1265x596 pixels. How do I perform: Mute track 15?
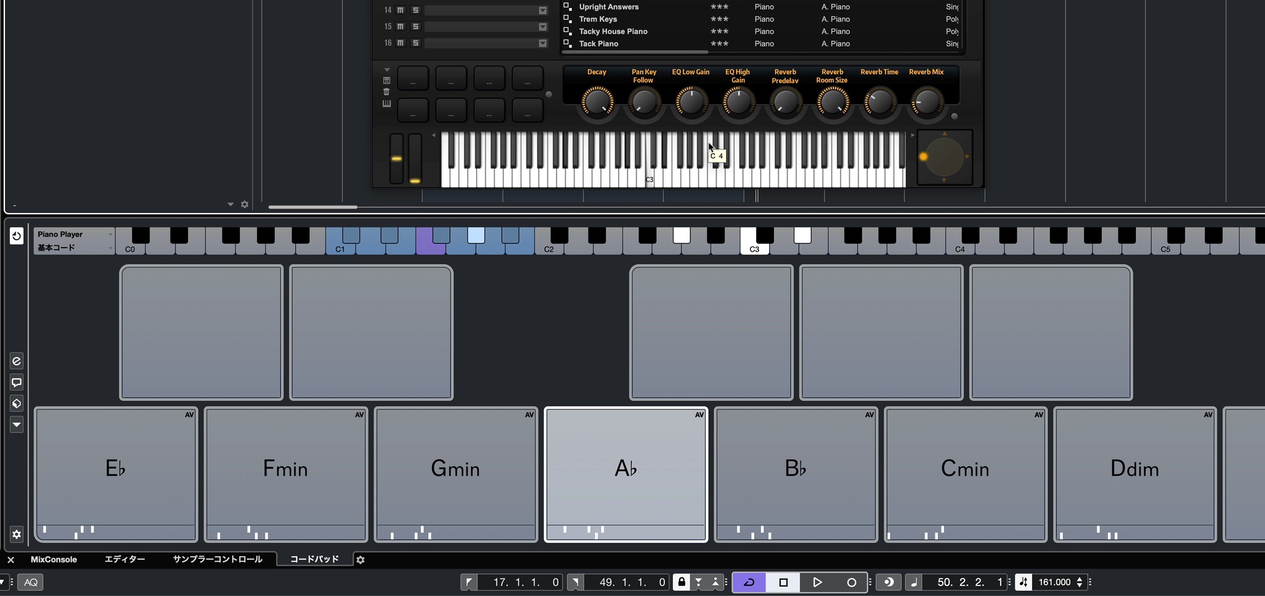(400, 27)
